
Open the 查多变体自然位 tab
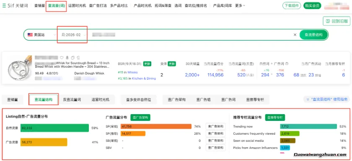(138, 100)
